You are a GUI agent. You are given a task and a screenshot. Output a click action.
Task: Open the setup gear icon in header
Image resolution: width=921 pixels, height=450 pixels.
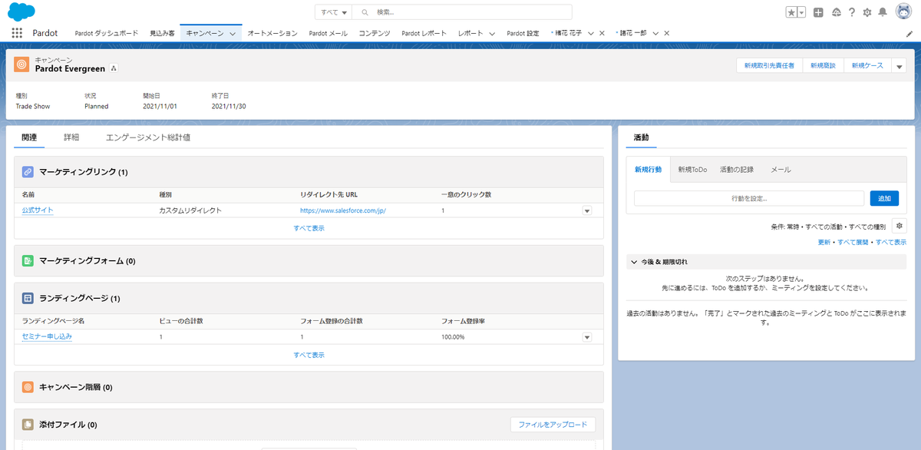(867, 12)
